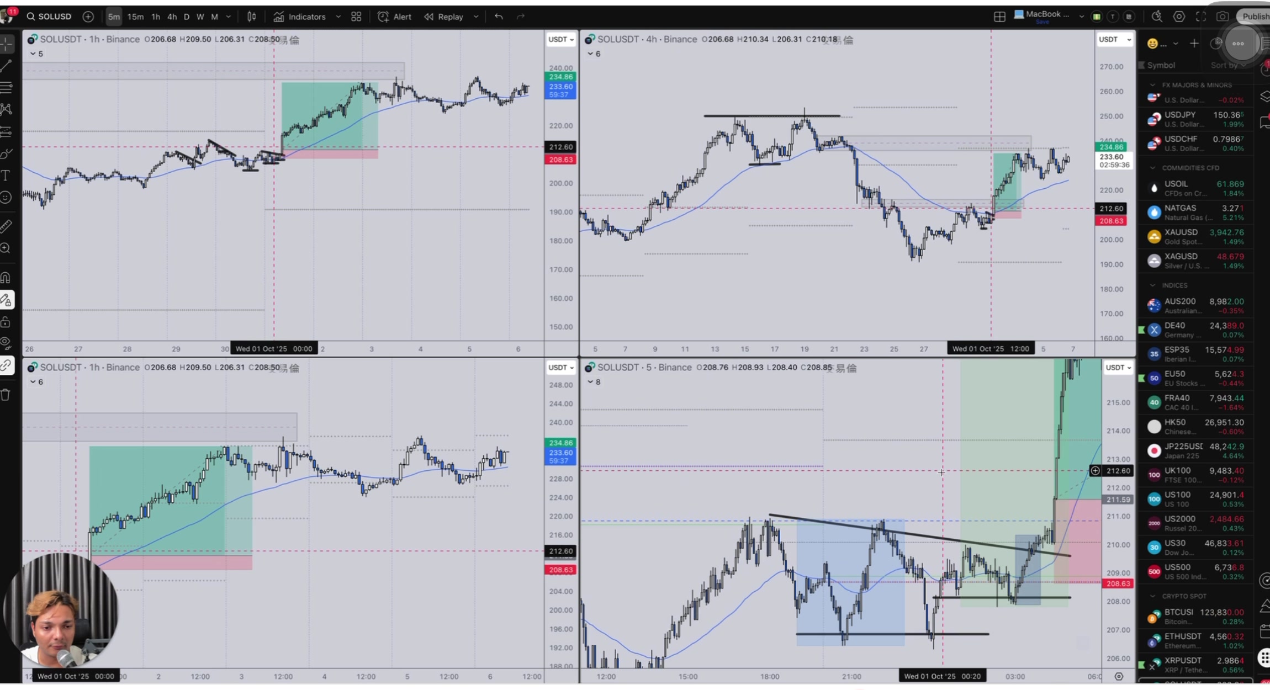Click the Replay button
The image size is (1270, 690).
point(443,17)
